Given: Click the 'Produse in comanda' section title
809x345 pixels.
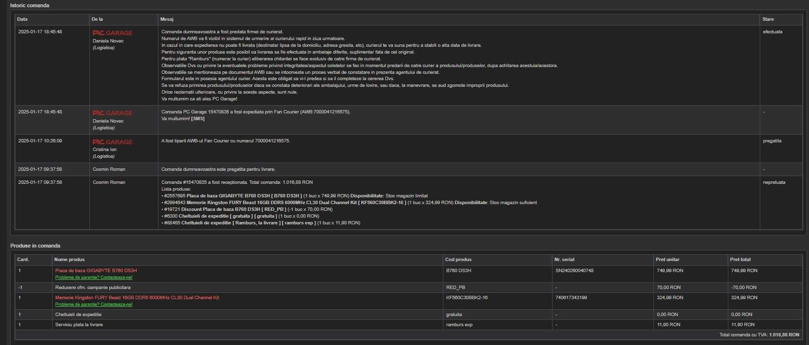Looking at the screenshot, I should (35, 246).
